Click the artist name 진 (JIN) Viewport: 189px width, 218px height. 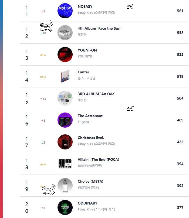click(83, 122)
